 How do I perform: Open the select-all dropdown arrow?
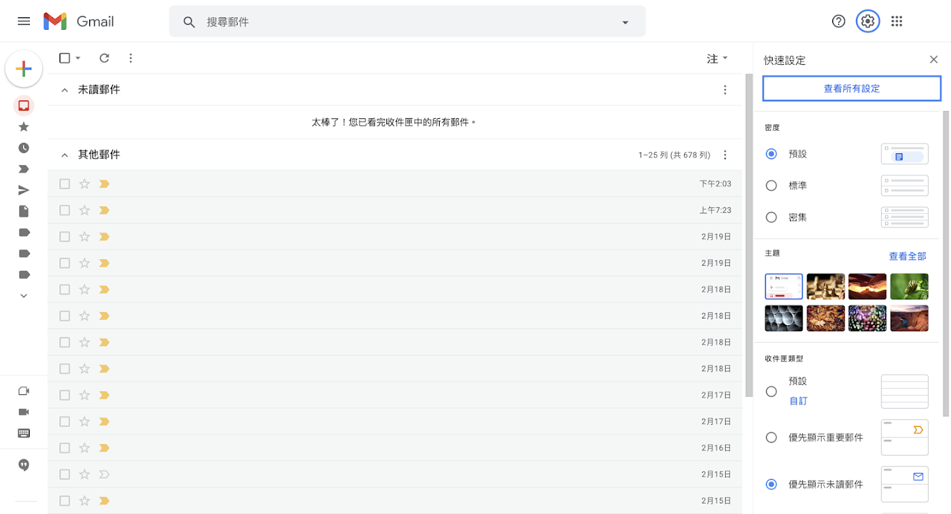tap(78, 58)
